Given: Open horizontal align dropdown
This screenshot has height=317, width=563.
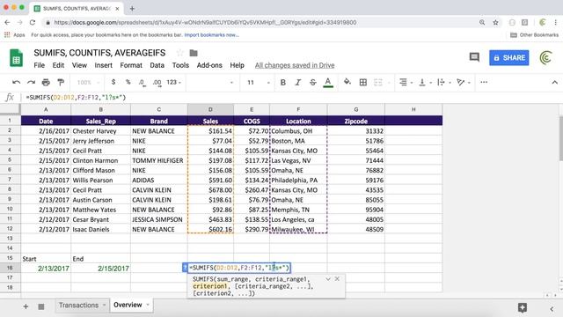Looking at the screenshot, I should coord(406,82).
